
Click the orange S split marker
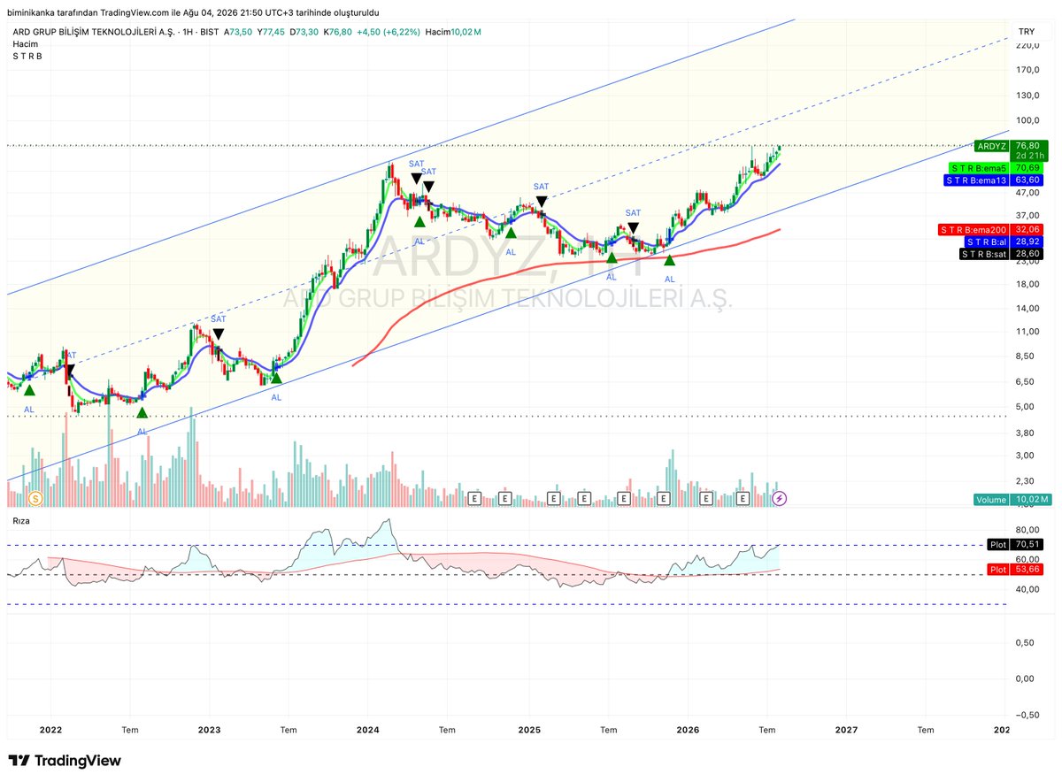(36, 499)
